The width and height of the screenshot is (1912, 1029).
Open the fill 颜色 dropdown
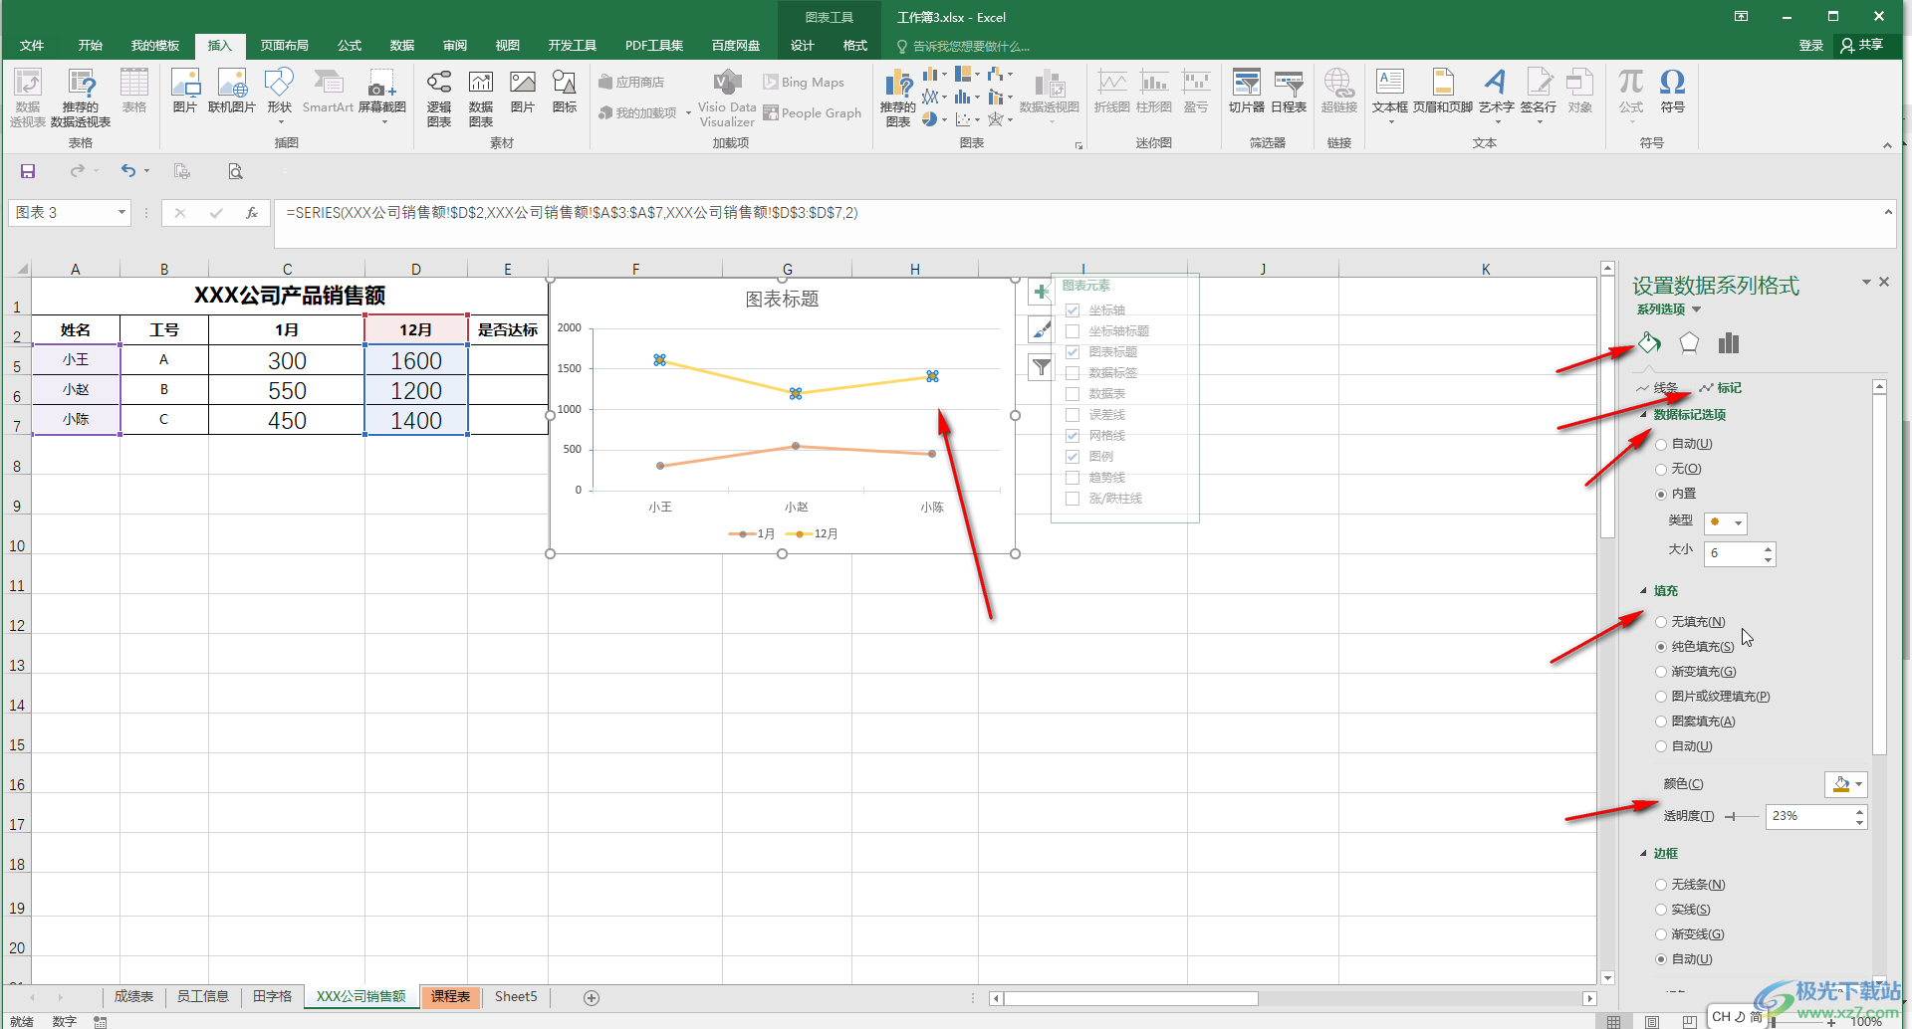[x=1846, y=784]
